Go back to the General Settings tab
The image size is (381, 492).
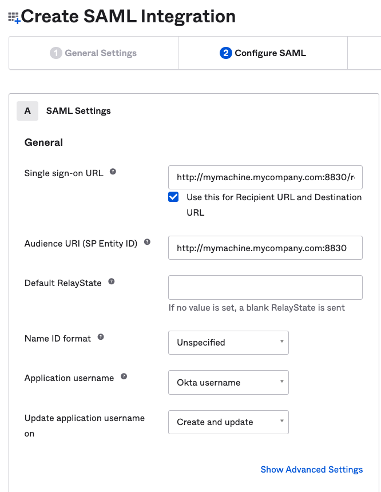[94, 53]
